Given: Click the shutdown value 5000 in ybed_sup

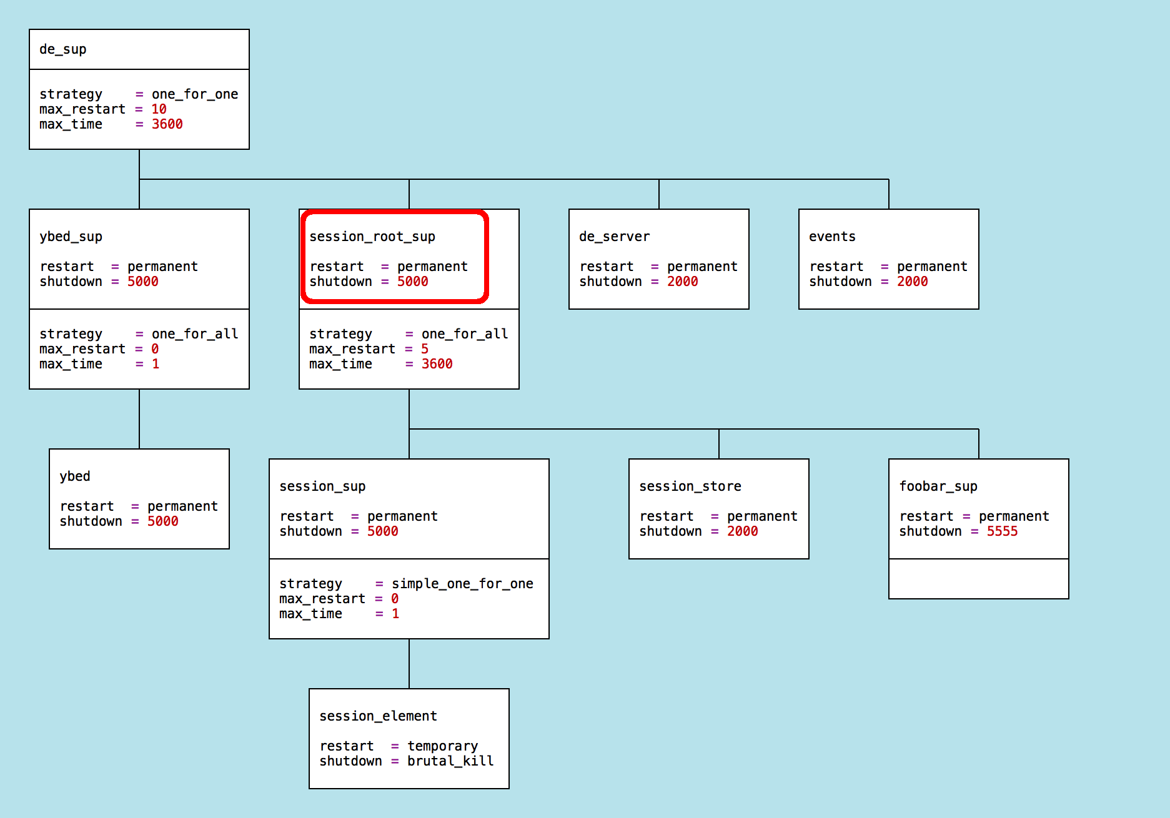Looking at the screenshot, I should (x=143, y=282).
